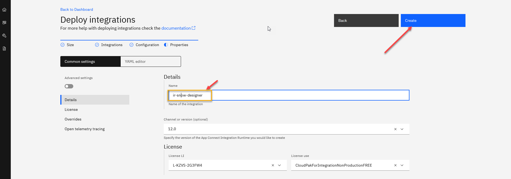Open the documentation link
Screen dimensions: 511x179
(176, 28)
